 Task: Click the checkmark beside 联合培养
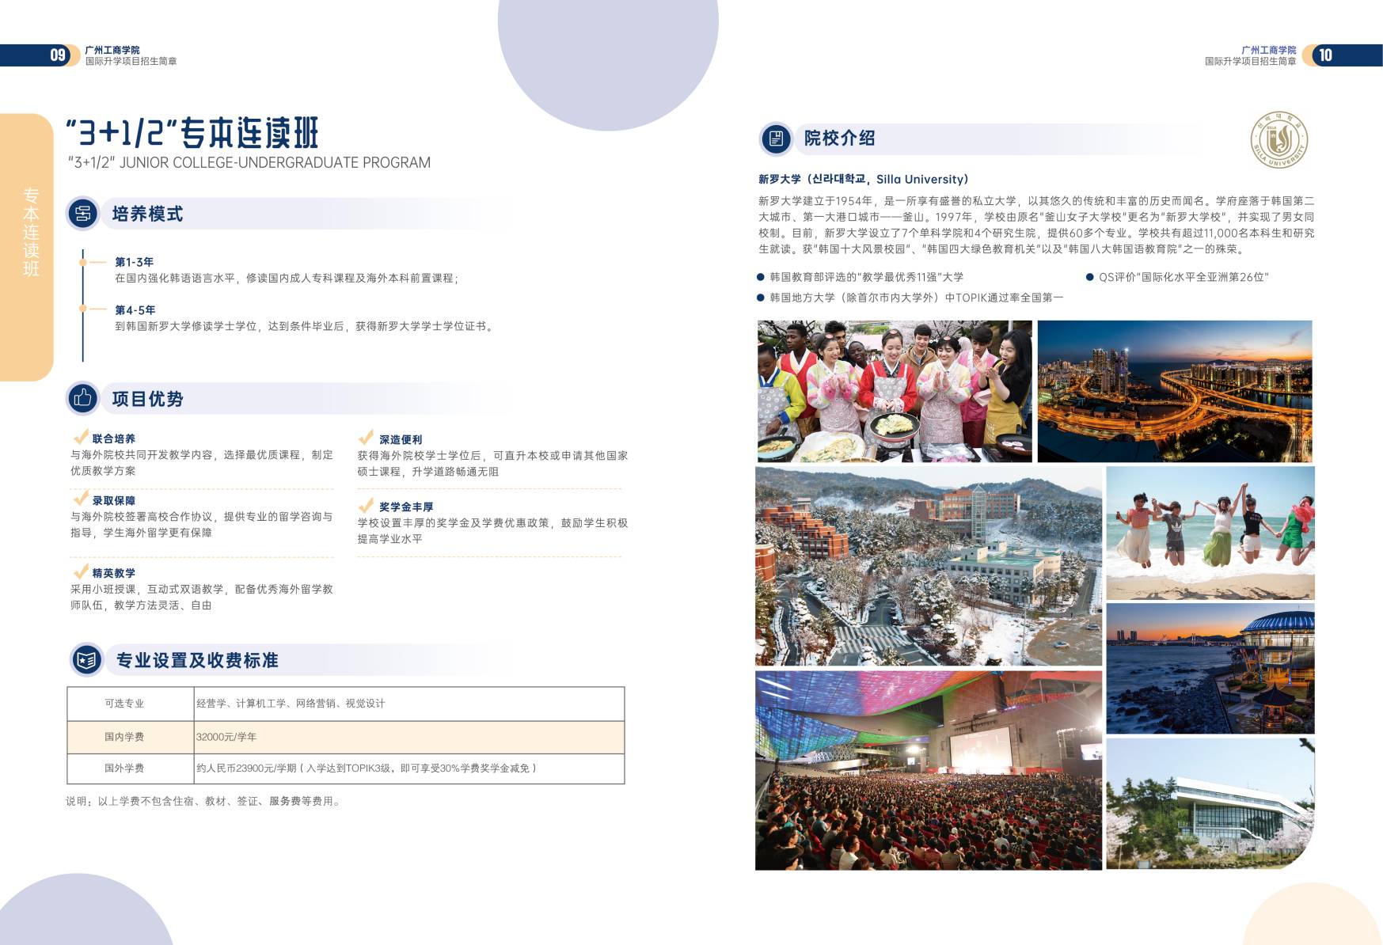tap(81, 437)
